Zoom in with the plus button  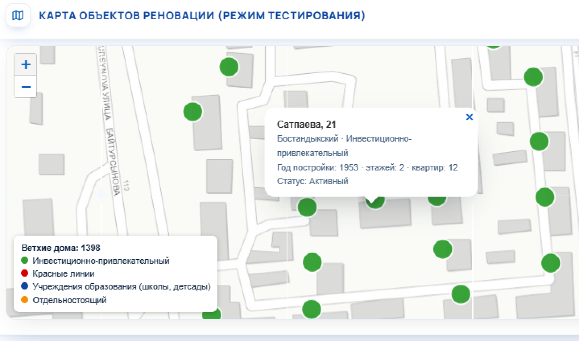[26, 64]
